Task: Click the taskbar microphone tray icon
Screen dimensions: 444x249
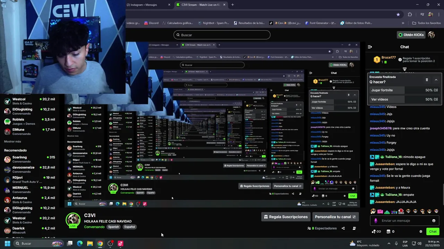Action: 396,243
